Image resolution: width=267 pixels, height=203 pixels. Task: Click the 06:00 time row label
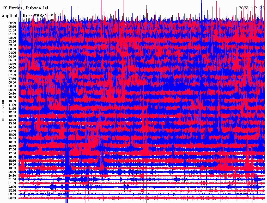click(x=12, y=68)
